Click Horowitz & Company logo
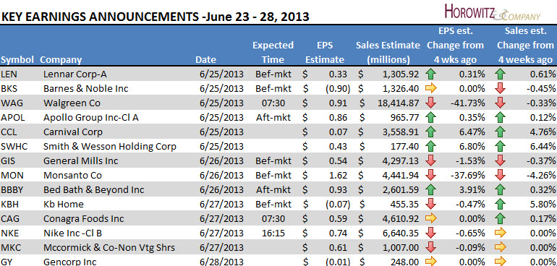 pos(492,12)
